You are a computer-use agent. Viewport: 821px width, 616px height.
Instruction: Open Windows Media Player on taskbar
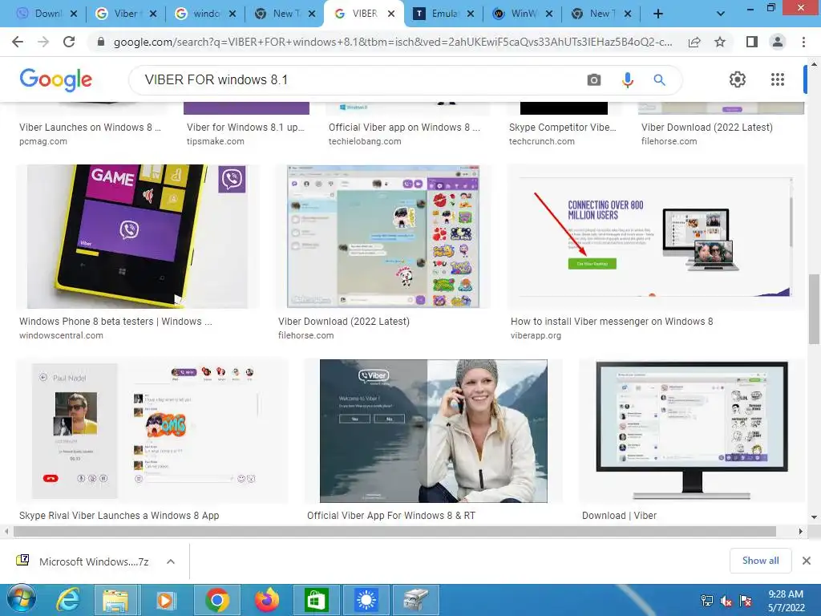pos(165,600)
